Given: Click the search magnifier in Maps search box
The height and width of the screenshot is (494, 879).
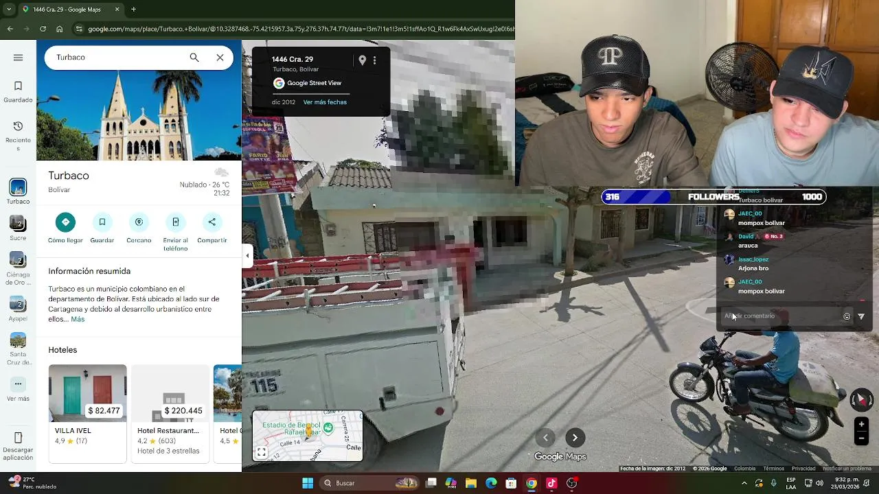Looking at the screenshot, I should point(194,58).
